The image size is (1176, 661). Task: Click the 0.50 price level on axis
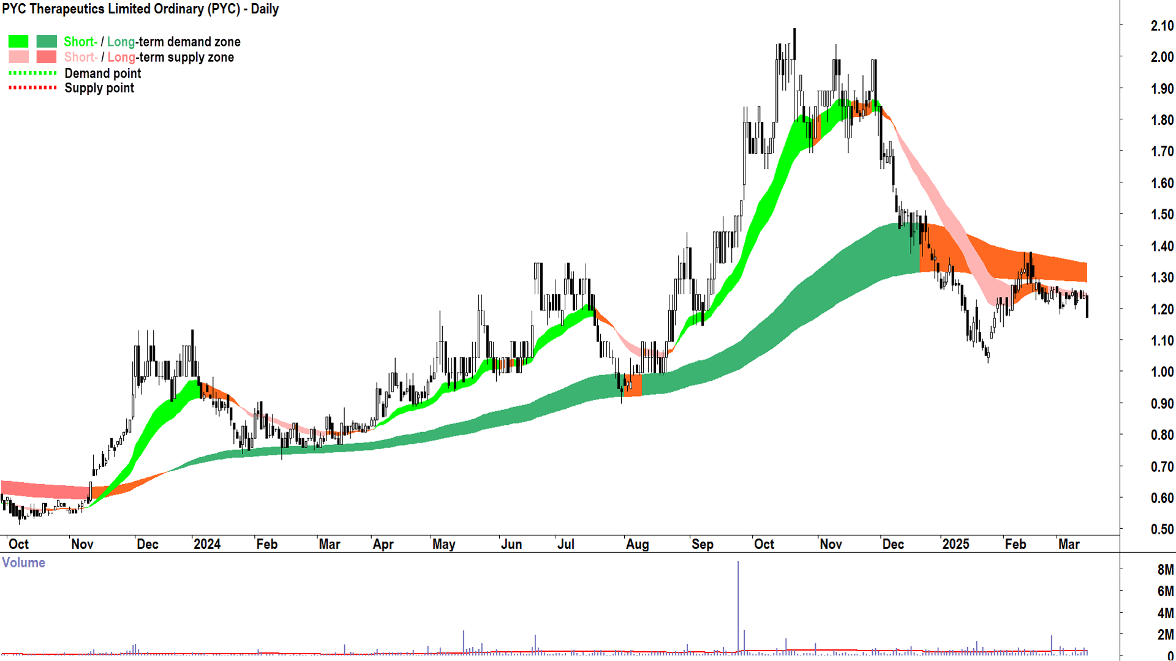pyautogui.click(x=1162, y=529)
